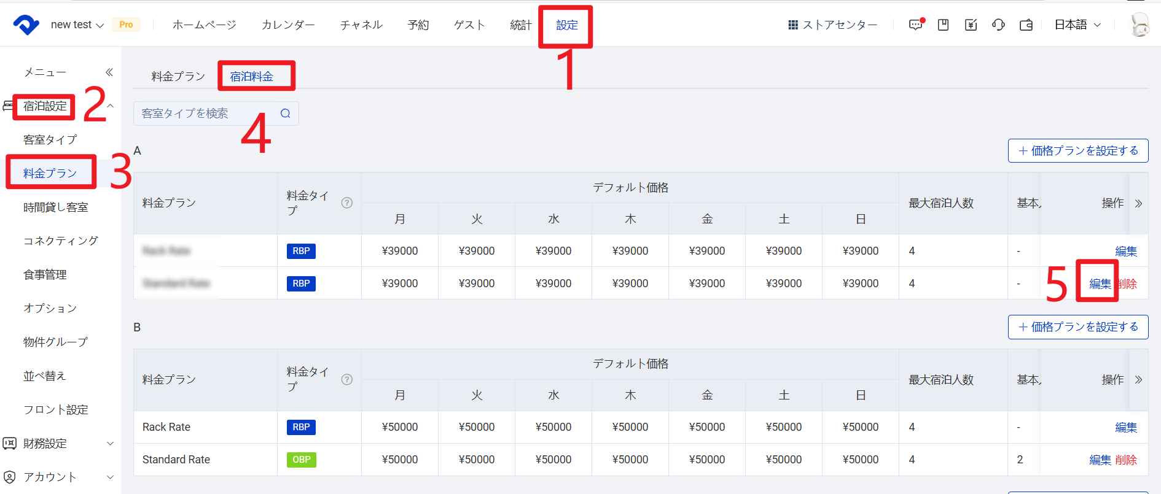Open the 日本語 language dropdown
The height and width of the screenshot is (494, 1161).
click(x=1077, y=25)
